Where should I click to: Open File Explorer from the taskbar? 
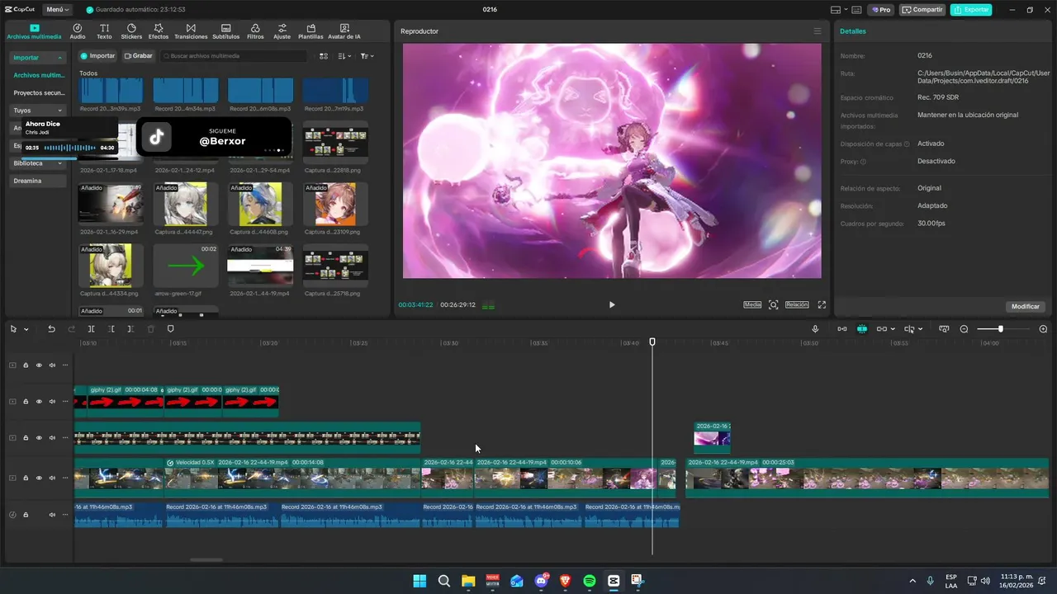pyautogui.click(x=468, y=581)
